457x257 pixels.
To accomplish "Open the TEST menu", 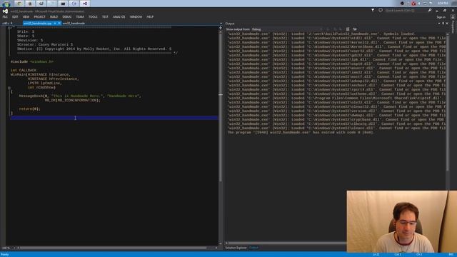I will point(105,17).
